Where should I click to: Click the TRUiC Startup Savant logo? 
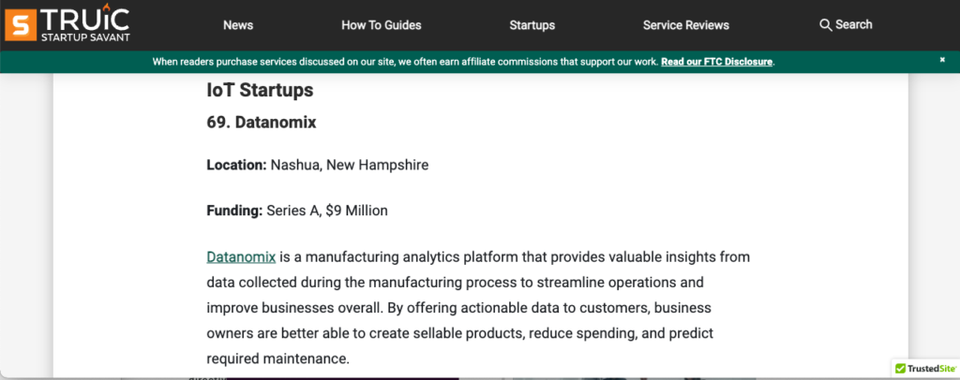67,22
